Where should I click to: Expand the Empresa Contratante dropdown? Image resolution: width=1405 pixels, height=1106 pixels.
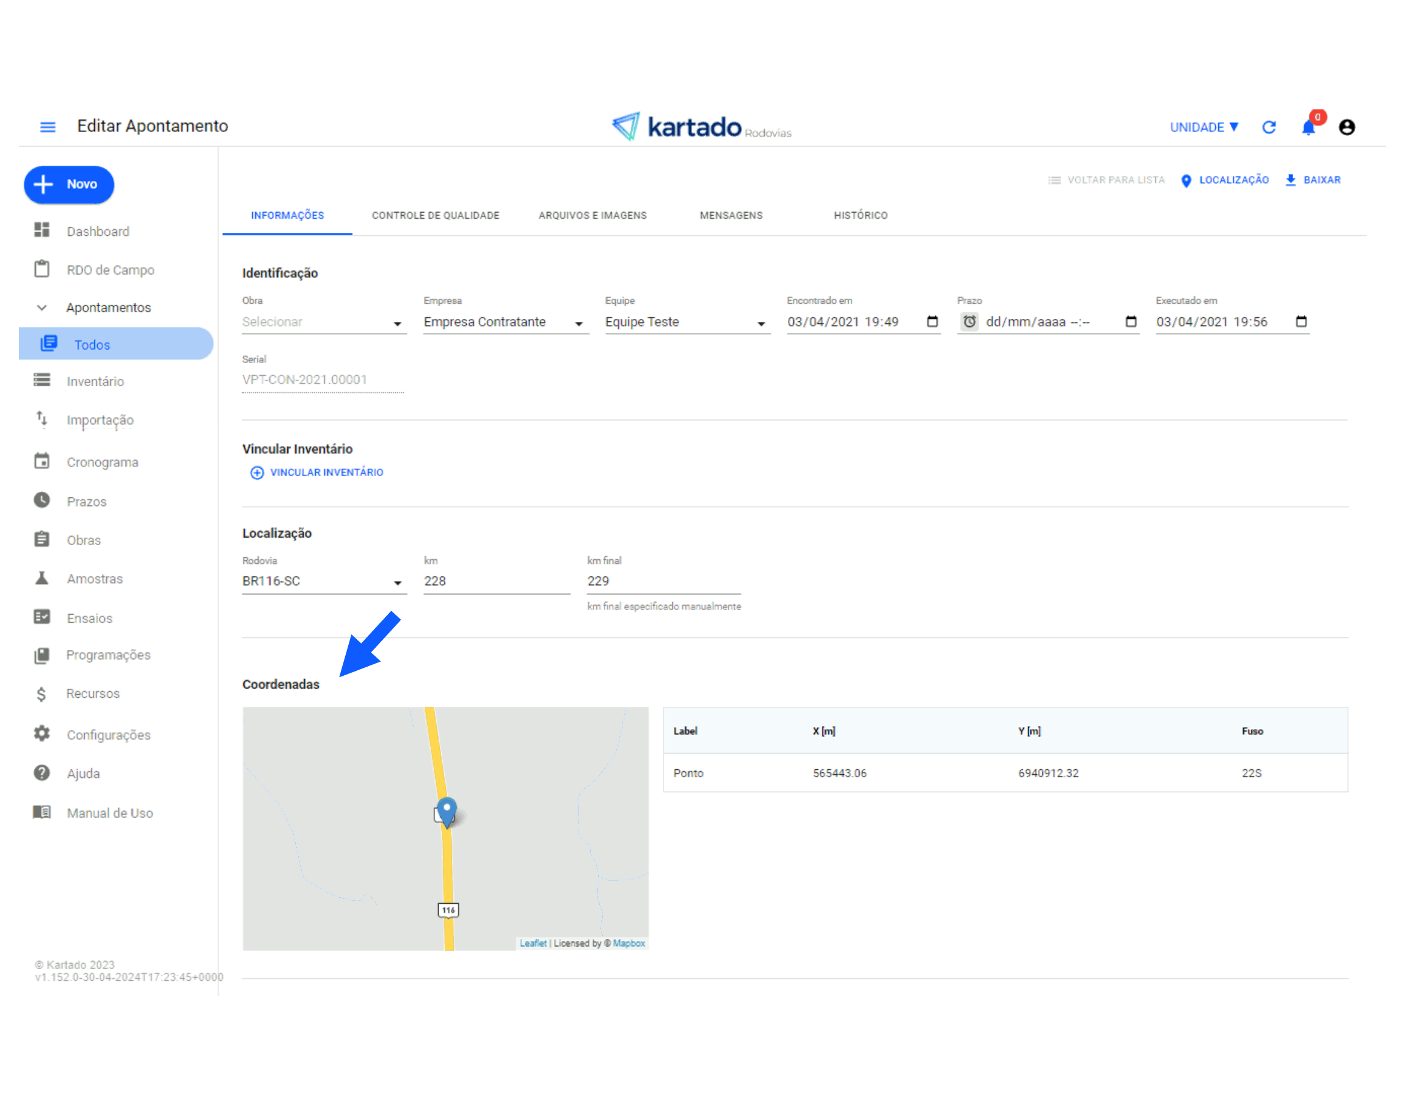click(505, 323)
